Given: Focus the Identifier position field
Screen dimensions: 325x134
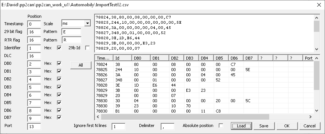Looking at the screenshot, I should pos(34,48).
